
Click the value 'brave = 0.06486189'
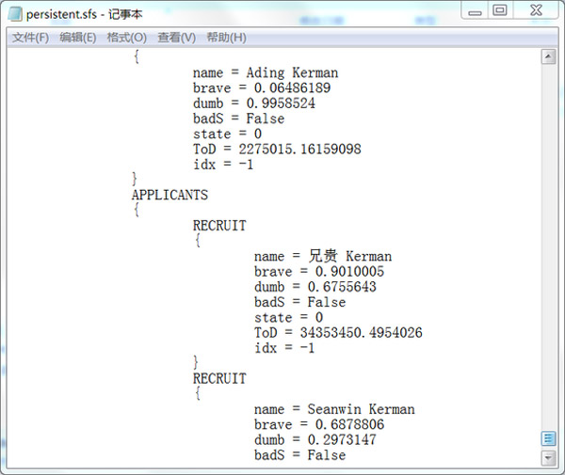[262, 88]
